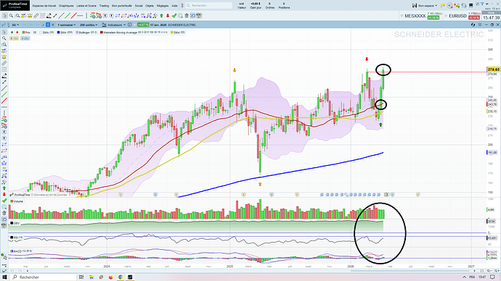Select the J daily timeframe button
501x281 pixels.
click(43, 25)
